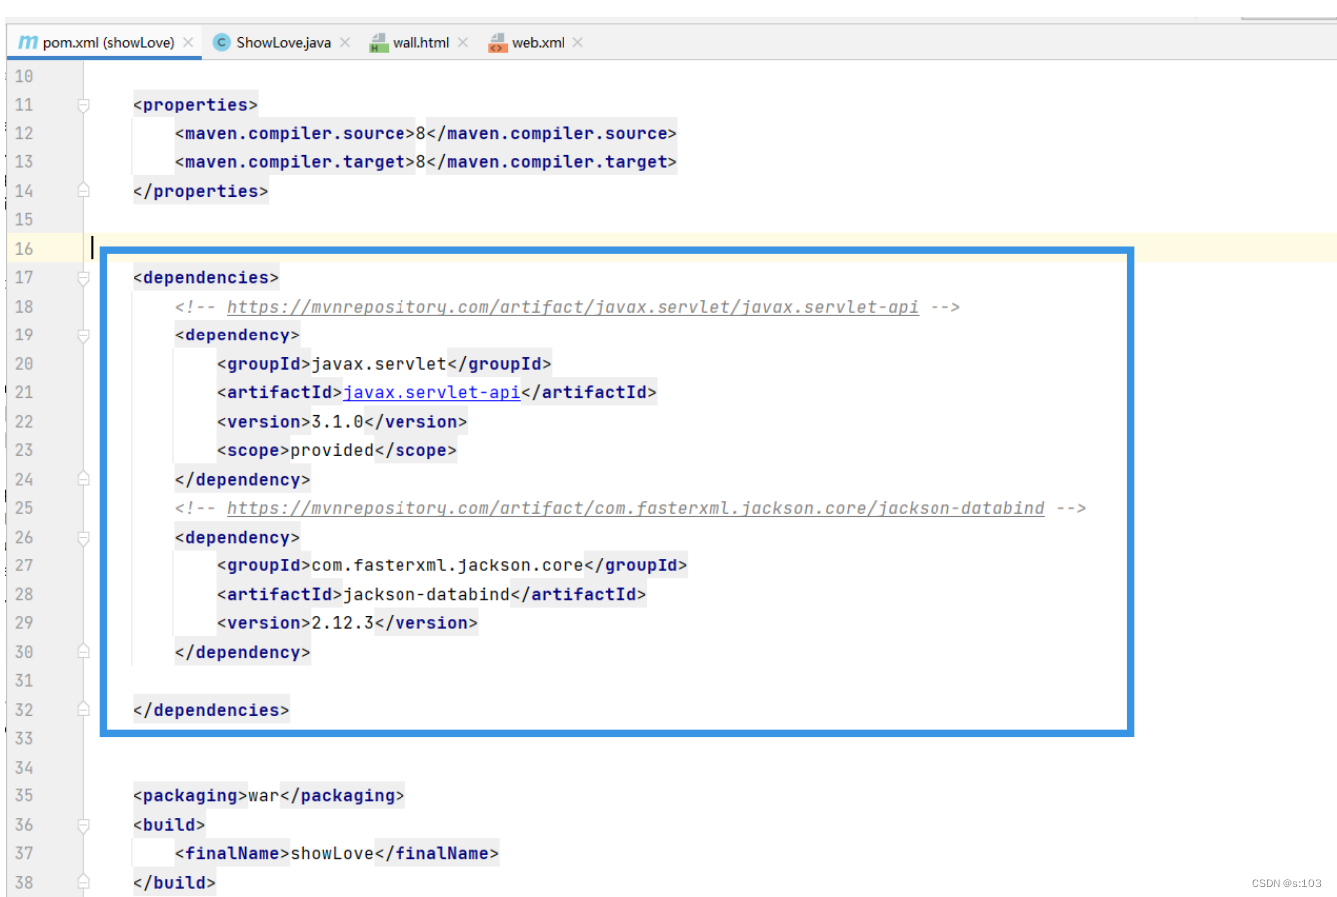This screenshot has height=897, width=1337.
Task: Collapse the jackson dependency at line 26
Action: (x=84, y=537)
